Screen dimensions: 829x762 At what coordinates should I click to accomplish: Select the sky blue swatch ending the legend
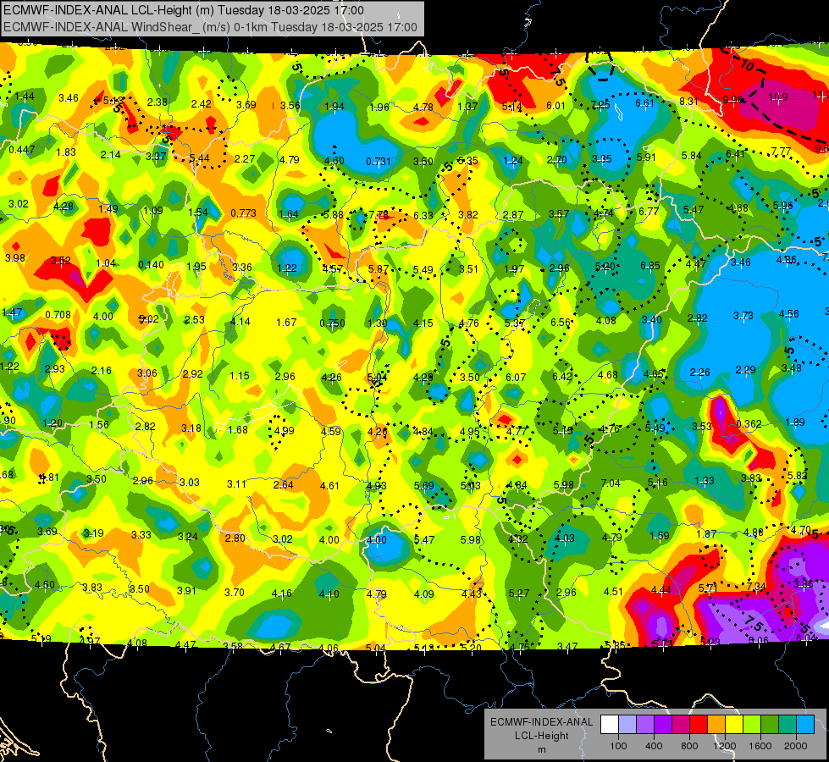pos(805,725)
